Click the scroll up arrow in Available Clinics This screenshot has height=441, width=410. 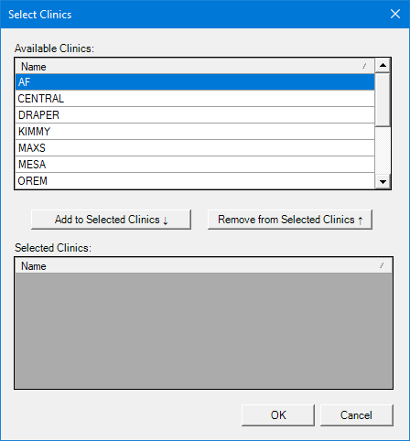tap(383, 65)
